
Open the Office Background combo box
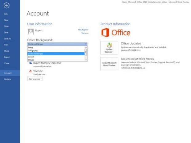[x=57, y=44]
